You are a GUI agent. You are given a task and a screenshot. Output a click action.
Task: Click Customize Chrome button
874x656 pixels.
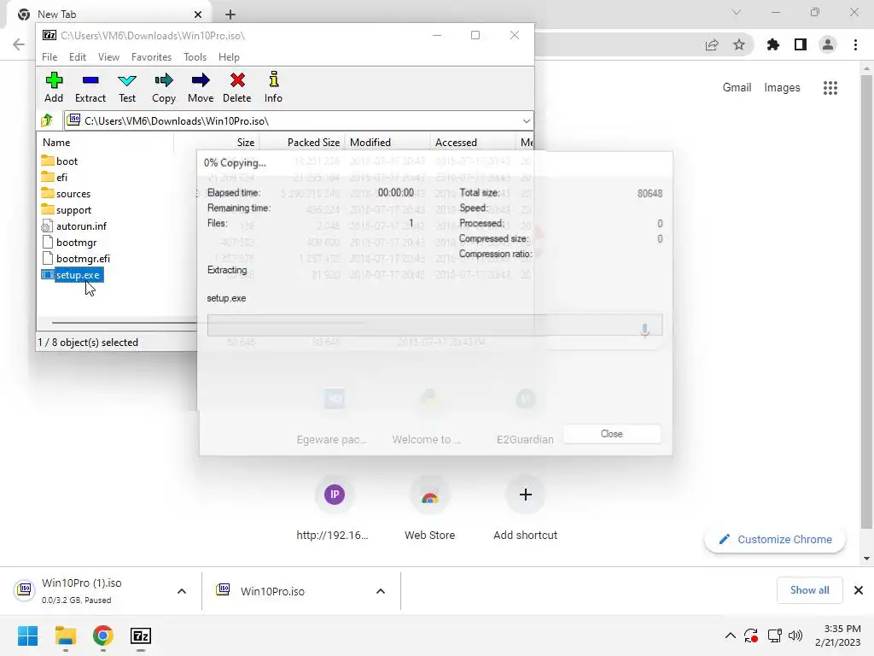click(x=775, y=540)
